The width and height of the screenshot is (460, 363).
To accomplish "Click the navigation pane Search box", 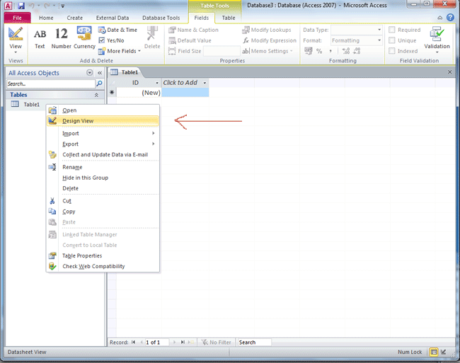I will point(51,83).
